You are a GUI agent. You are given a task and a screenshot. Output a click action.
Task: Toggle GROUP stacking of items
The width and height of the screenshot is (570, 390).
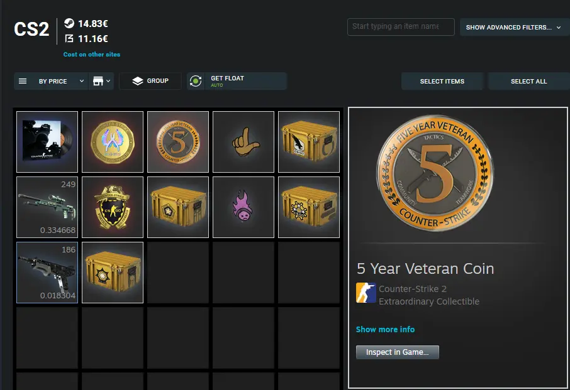tap(150, 81)
